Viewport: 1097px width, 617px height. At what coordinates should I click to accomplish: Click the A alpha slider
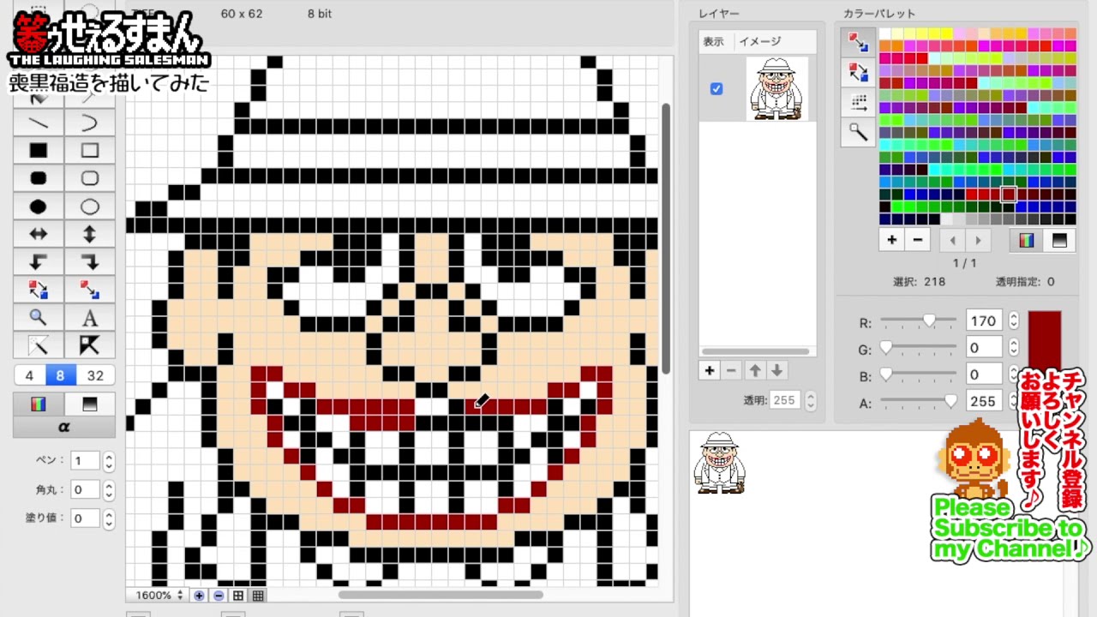pos(918,400)
